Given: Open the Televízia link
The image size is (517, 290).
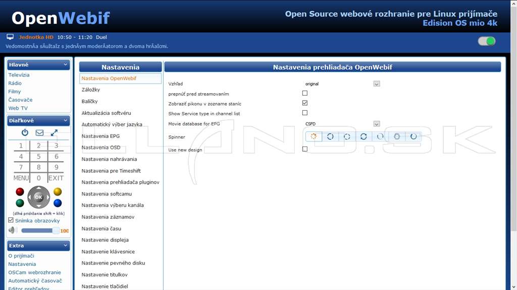Looking at the screenshot, I should pyautogui.click(x=19, y=75).
